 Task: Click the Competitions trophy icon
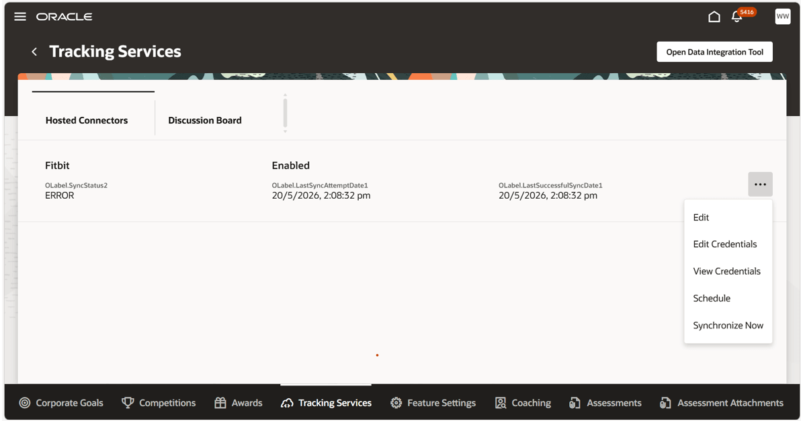pos(128,403)
